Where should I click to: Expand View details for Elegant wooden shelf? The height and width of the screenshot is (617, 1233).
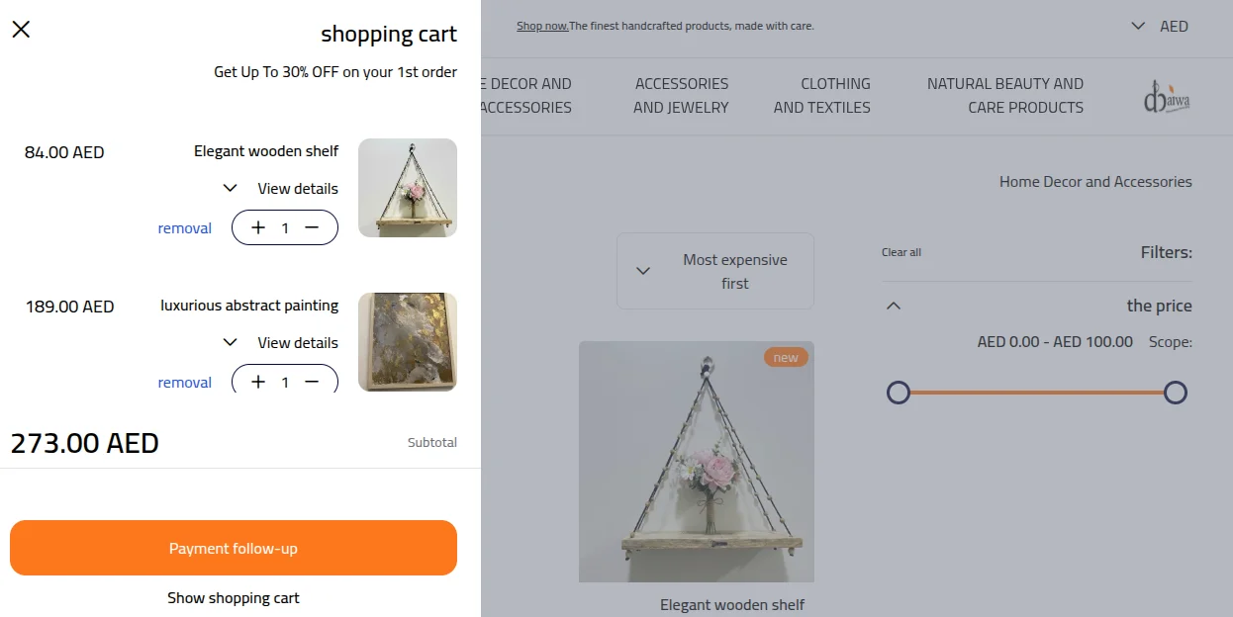point(280,188)
